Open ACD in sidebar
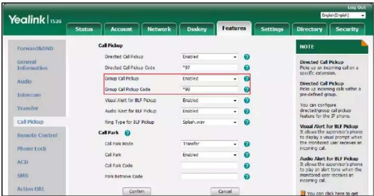 pos(23,162)
